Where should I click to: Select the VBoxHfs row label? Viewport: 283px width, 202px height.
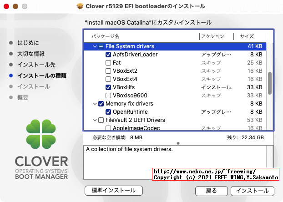(124, 87)
